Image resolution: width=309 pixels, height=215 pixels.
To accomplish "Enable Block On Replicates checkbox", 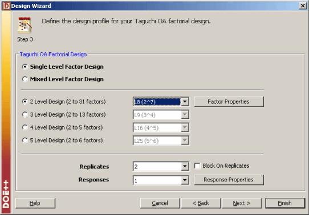I will (197, 166).
